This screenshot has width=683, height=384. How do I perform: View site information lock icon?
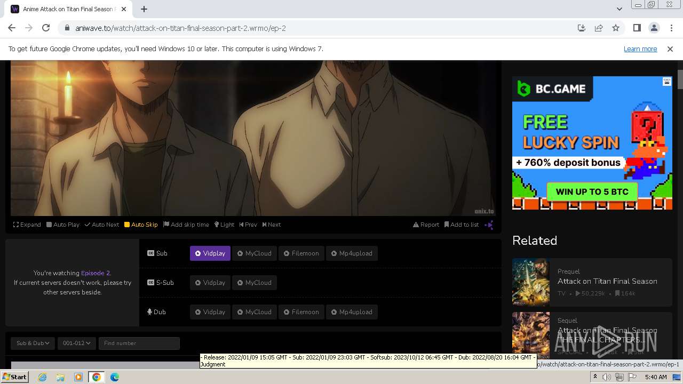click(x=67, y=28)
